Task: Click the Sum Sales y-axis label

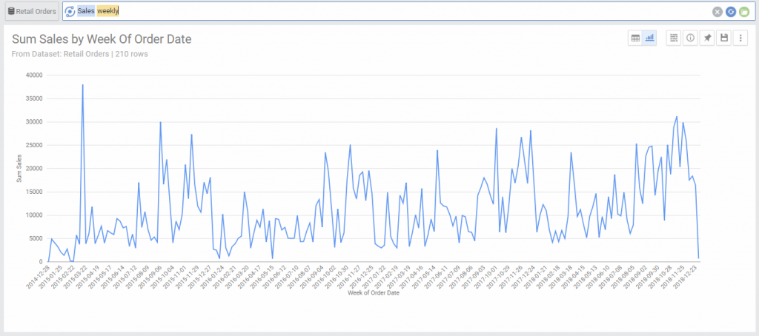Action: (19, 169)
